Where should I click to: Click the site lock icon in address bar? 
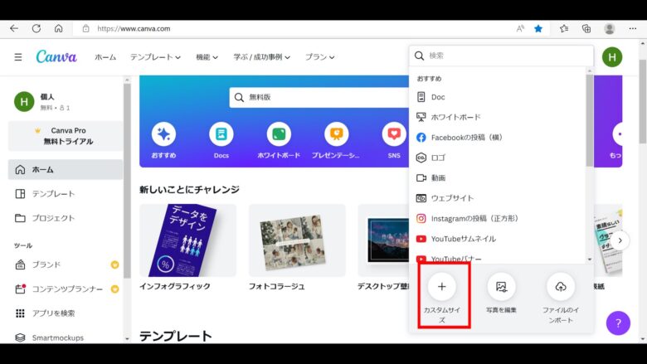[85, 28]
